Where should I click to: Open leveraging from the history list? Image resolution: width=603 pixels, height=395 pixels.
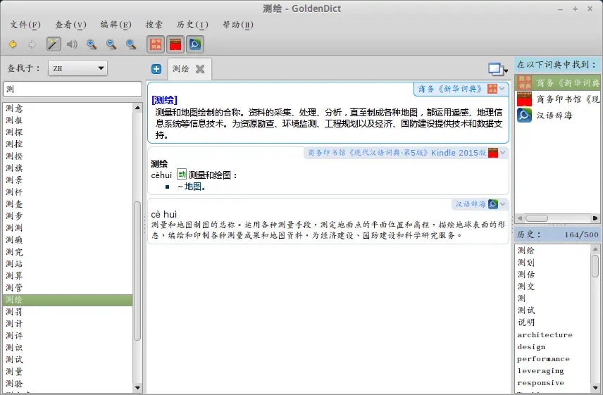click(x=552, y=370)
